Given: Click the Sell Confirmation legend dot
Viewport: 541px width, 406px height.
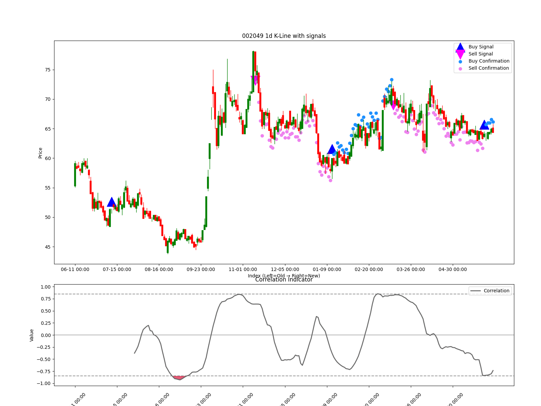Looking at the screenshot, I should (460, 69).
